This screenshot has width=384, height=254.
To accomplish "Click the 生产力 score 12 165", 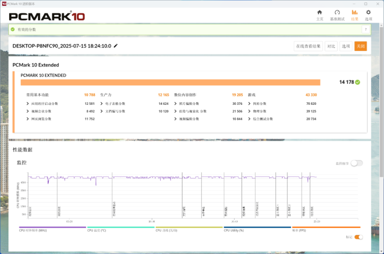I will 164,95.
